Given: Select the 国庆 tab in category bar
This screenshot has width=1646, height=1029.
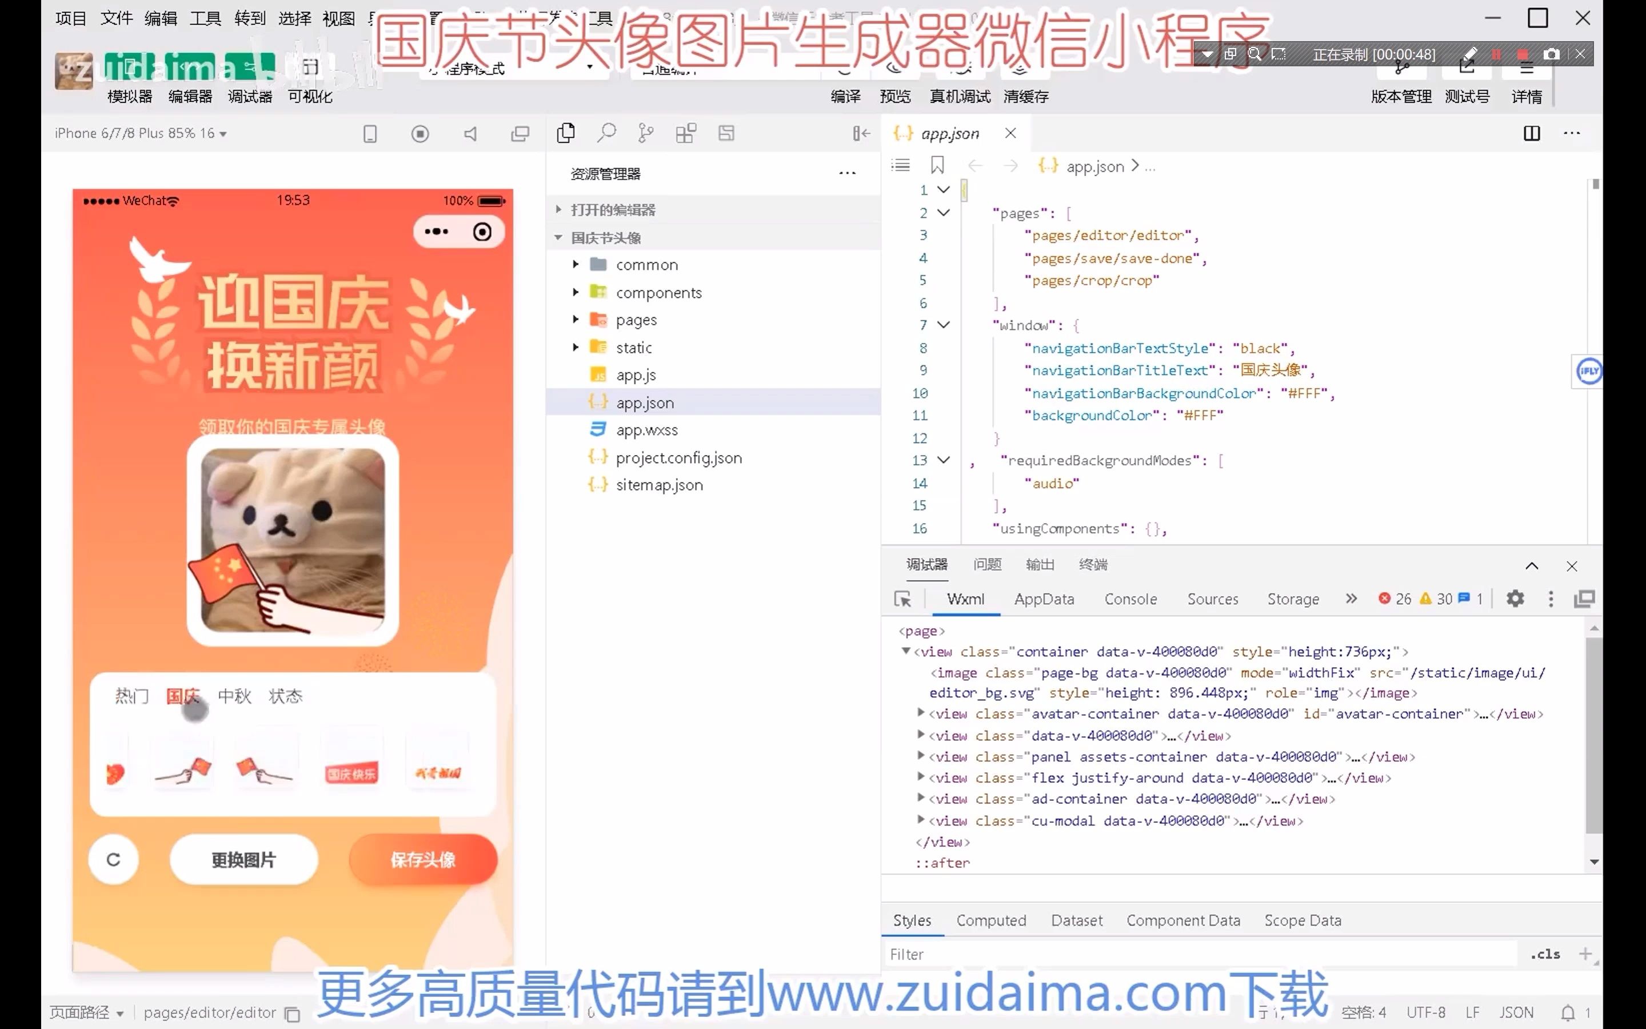Looking at the screenshot, I should pos(182,696).
